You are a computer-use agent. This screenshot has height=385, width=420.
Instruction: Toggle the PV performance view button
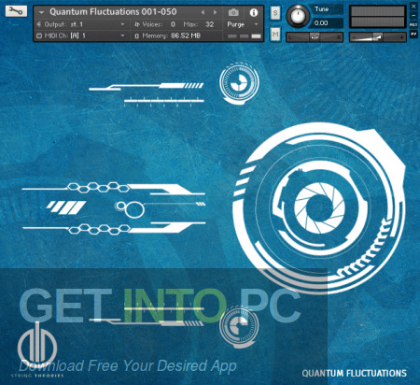413,34
